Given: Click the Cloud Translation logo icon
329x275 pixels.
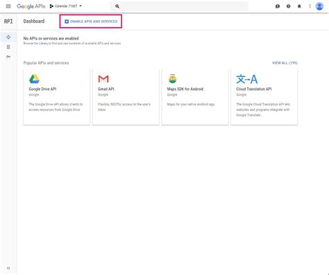Looking at the screenshot, I should click(x=246, y=79).
